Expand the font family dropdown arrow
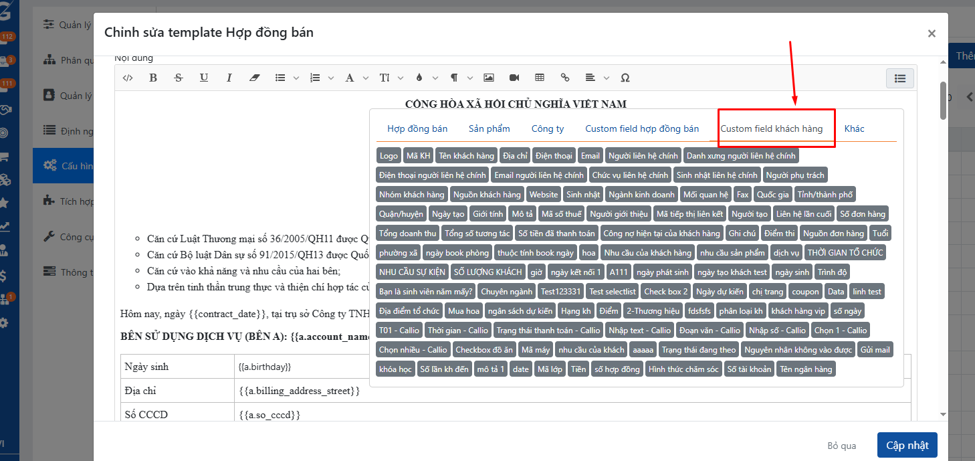The width and height of the screenshot is (975, 461). pyautogui.click(x=365, y=78)
